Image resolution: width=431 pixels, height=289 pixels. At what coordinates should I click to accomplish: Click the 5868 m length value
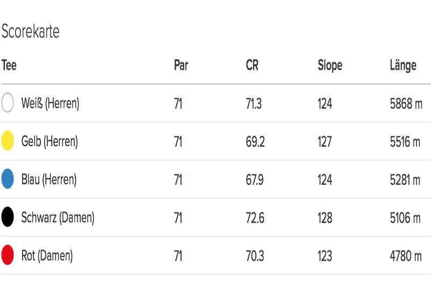(406, 104)
